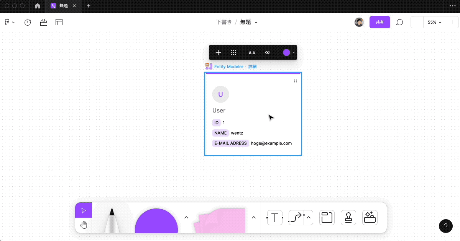Select the connector line tool
This screenshot has height=241, width=460.
point(296,218)
